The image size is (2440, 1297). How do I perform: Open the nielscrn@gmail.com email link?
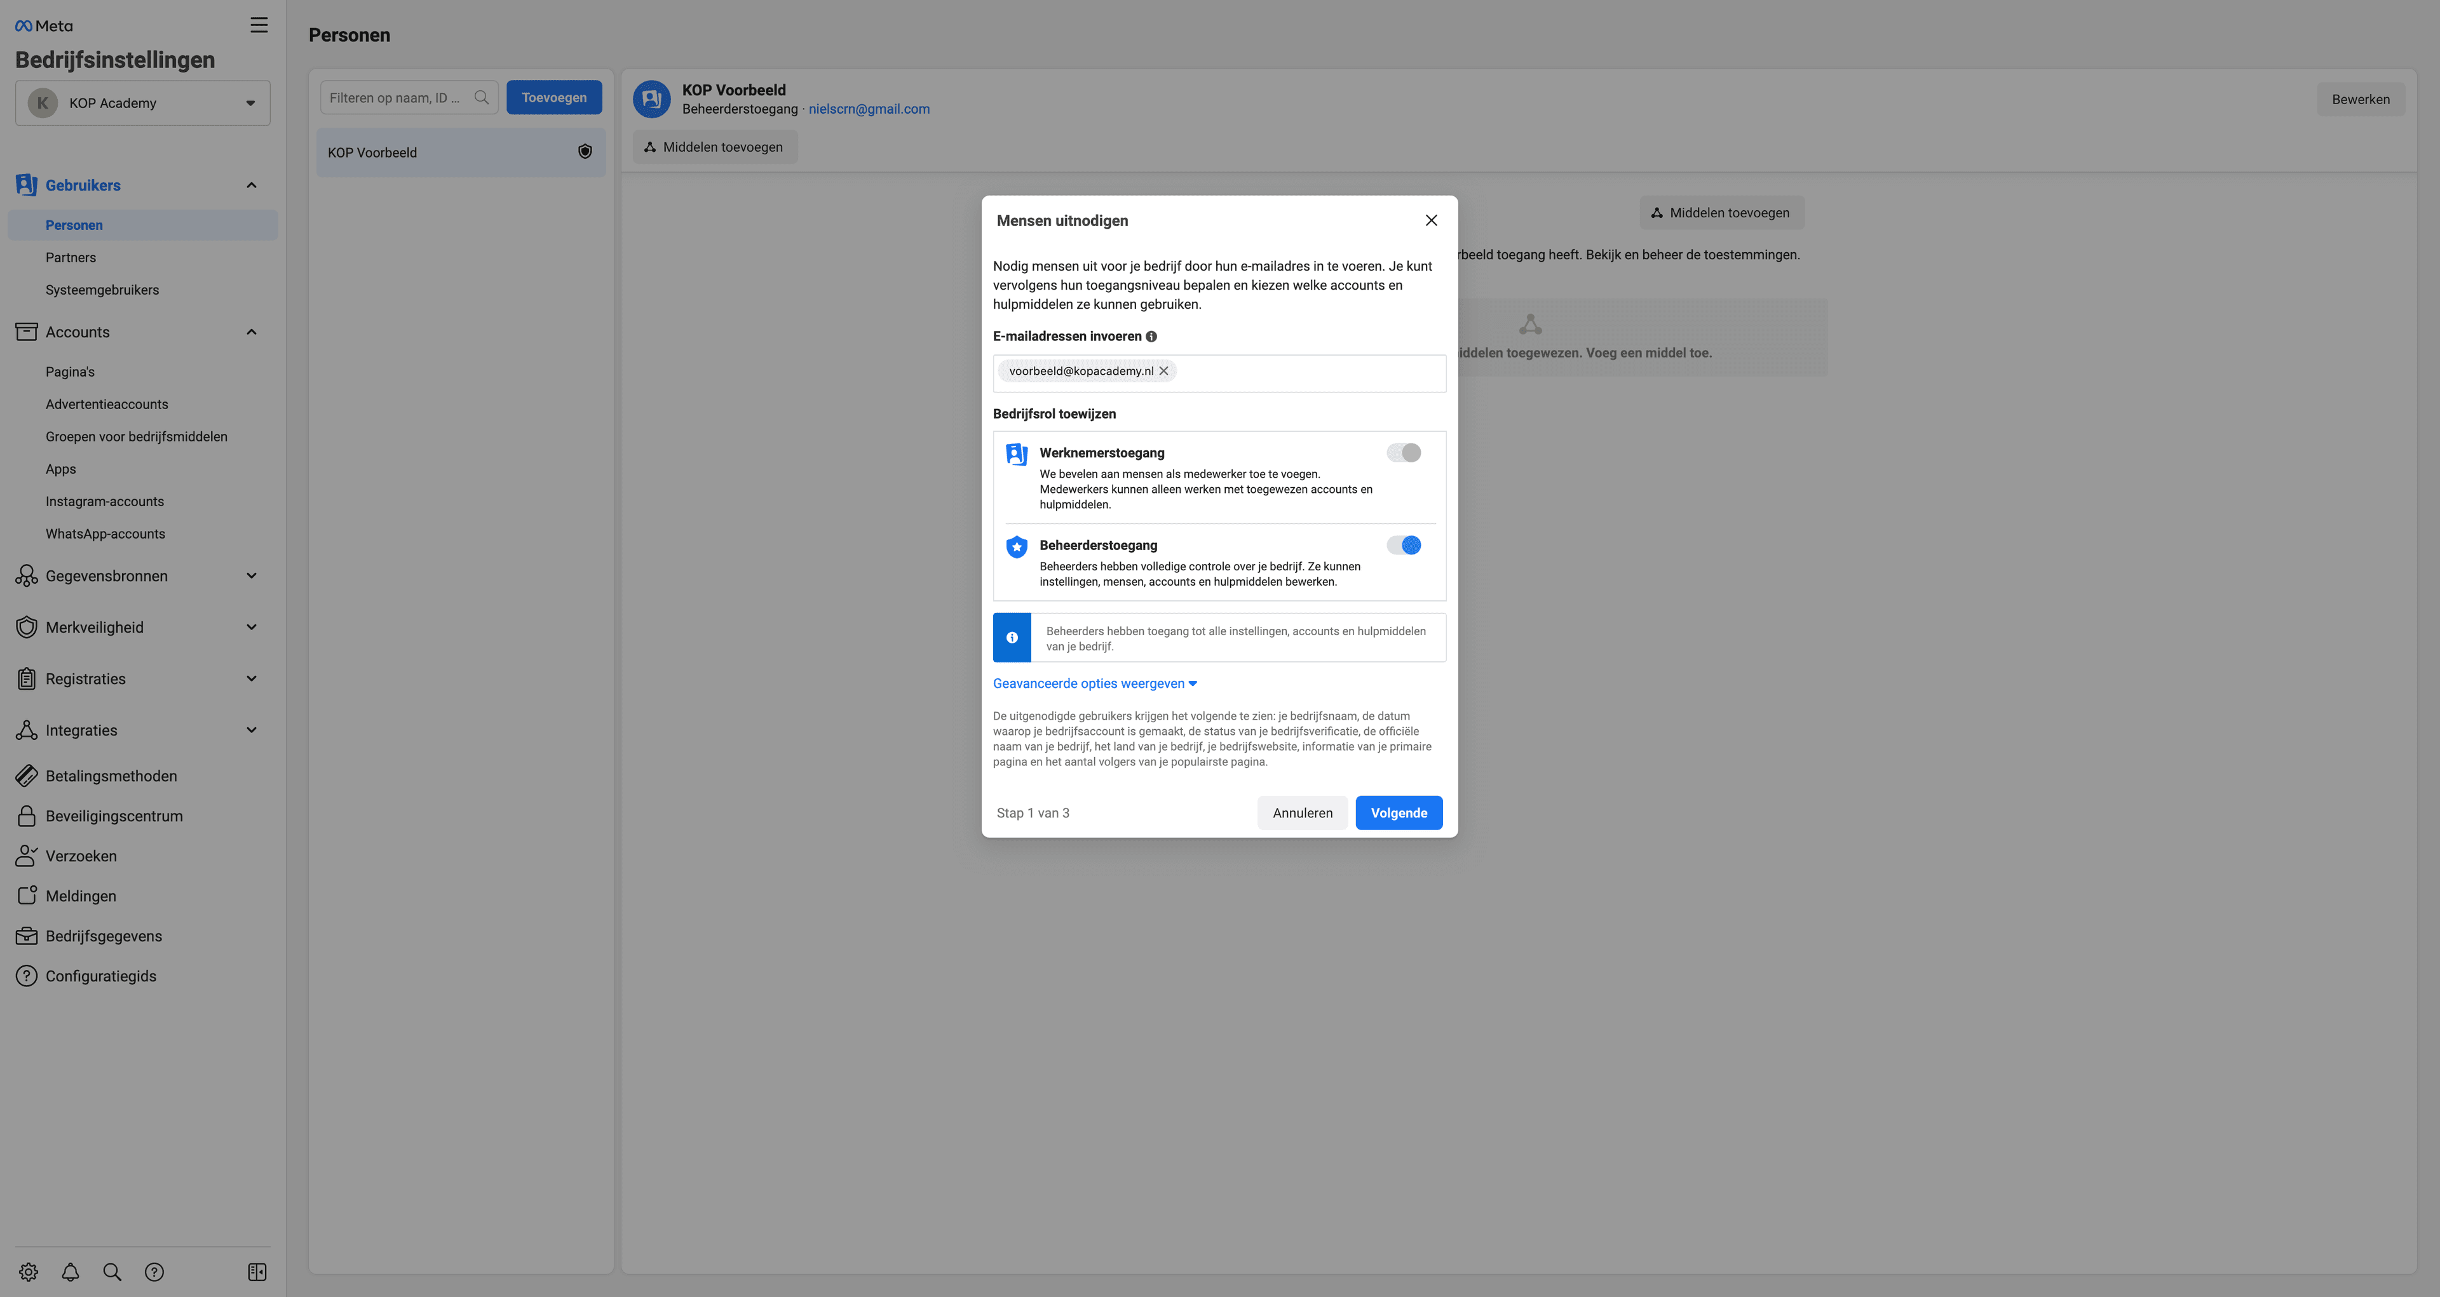click(869, 109)
